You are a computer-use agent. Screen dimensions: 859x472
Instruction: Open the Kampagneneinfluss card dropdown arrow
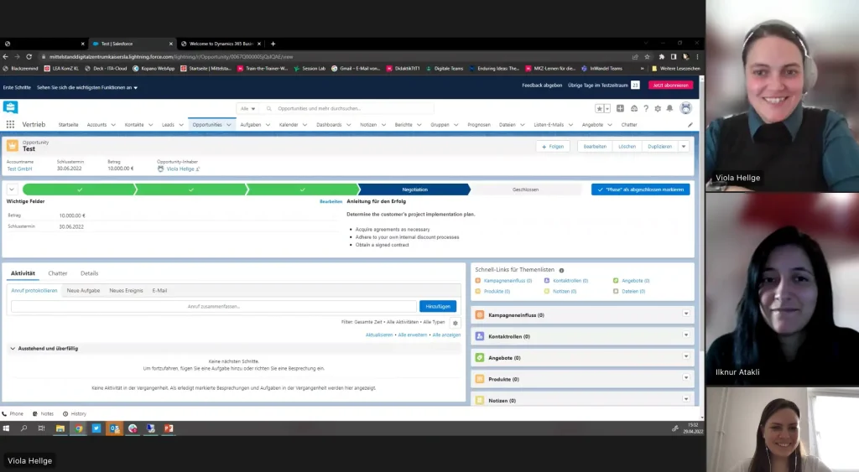(686, 314)
